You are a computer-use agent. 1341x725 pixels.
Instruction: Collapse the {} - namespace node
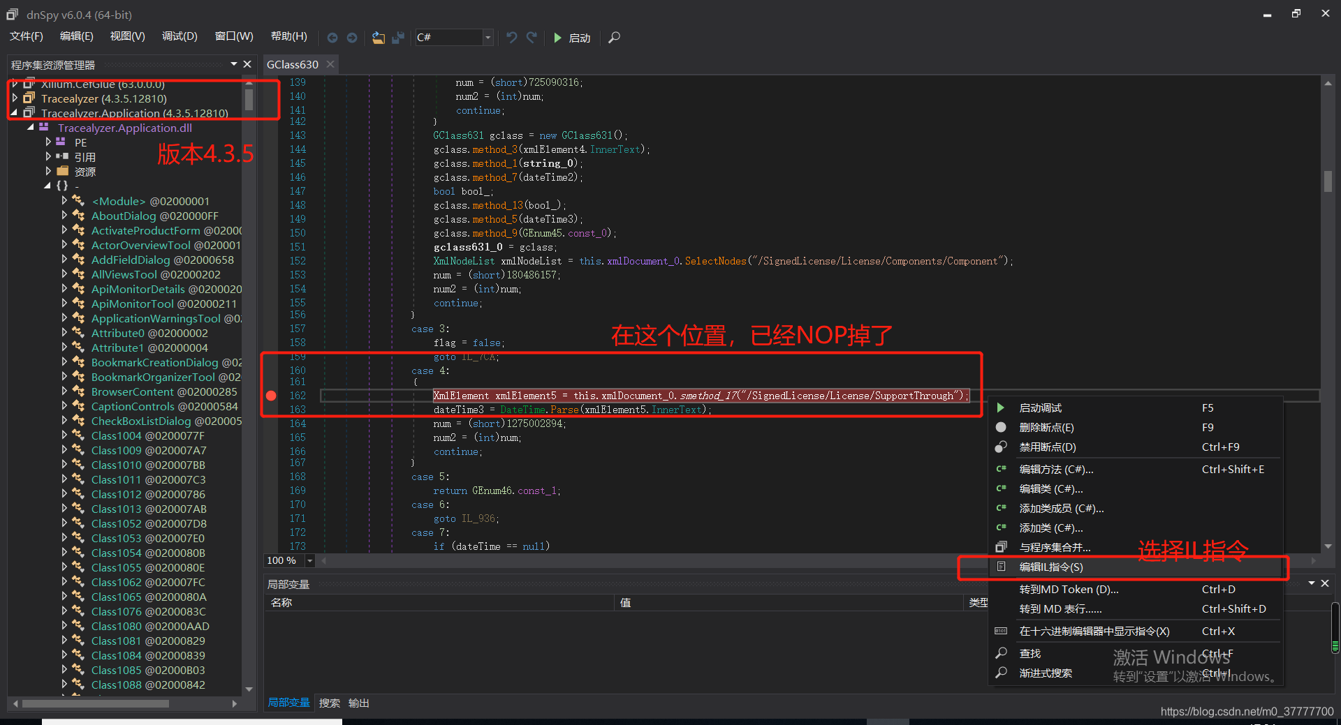coord(47,186)
